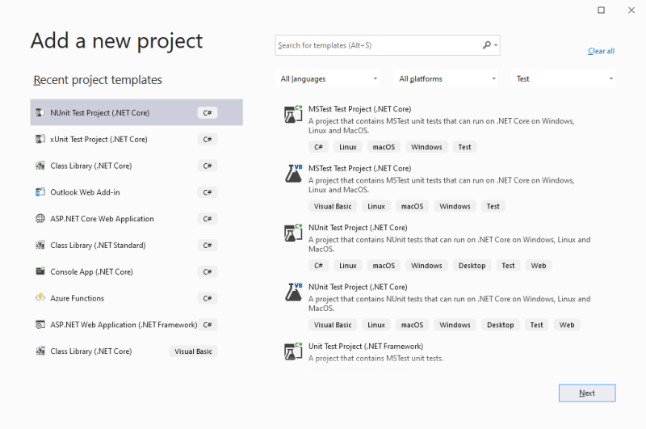Select the C# MSTest Test Project title
Image resolution: width=646 pixels, height=429 pixels.
pos(359,109)
